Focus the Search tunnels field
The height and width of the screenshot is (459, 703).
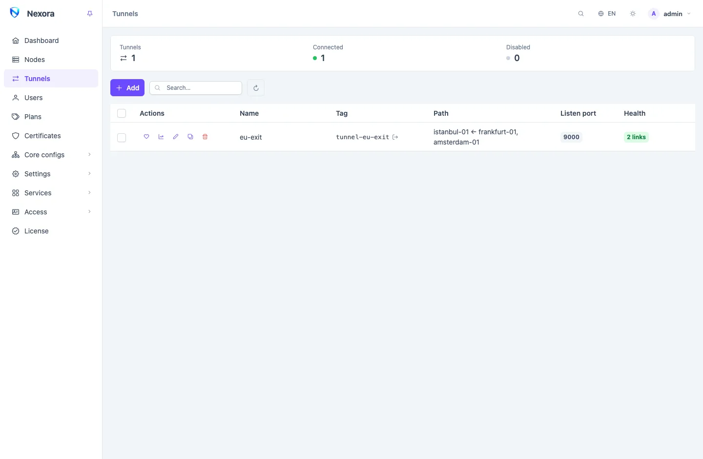(x=196, y=88)
